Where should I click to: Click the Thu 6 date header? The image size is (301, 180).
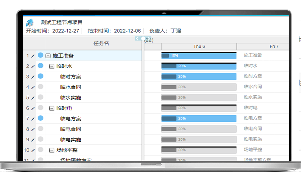tap(199, 46)
